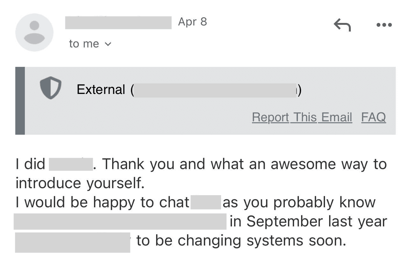Click the 'Report This Email' link
This screenshot has width=411, height=271.
302,117
